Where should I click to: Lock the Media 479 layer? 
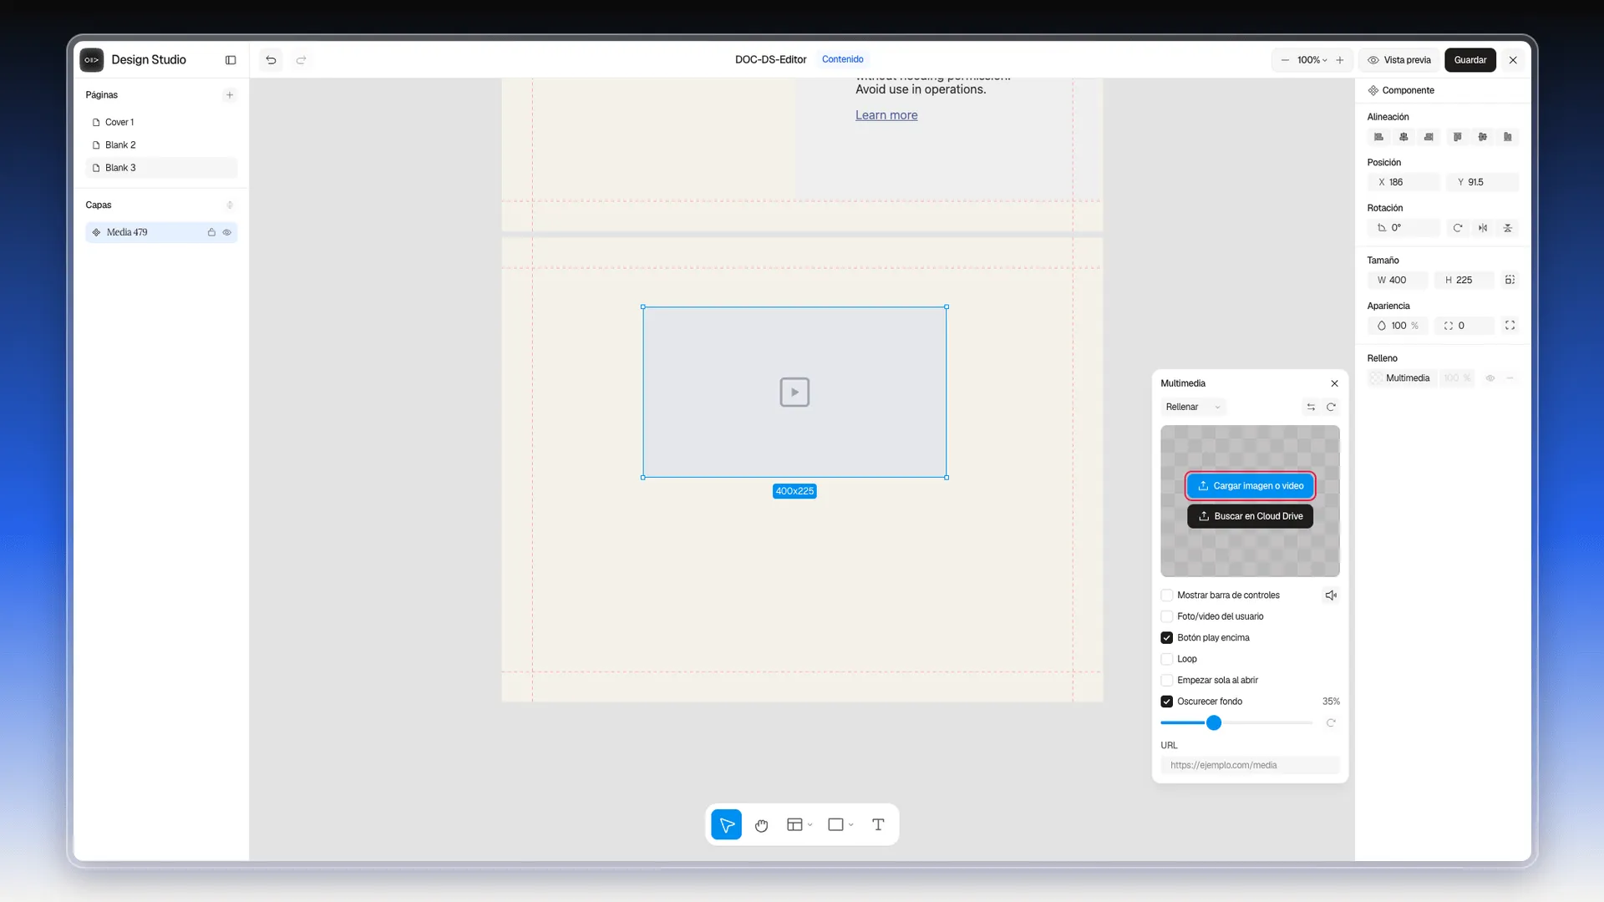(x=211, y=233)
